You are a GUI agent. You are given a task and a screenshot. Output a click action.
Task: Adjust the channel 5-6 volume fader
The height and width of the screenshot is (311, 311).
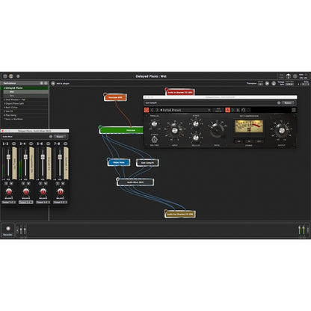point(43,157)
